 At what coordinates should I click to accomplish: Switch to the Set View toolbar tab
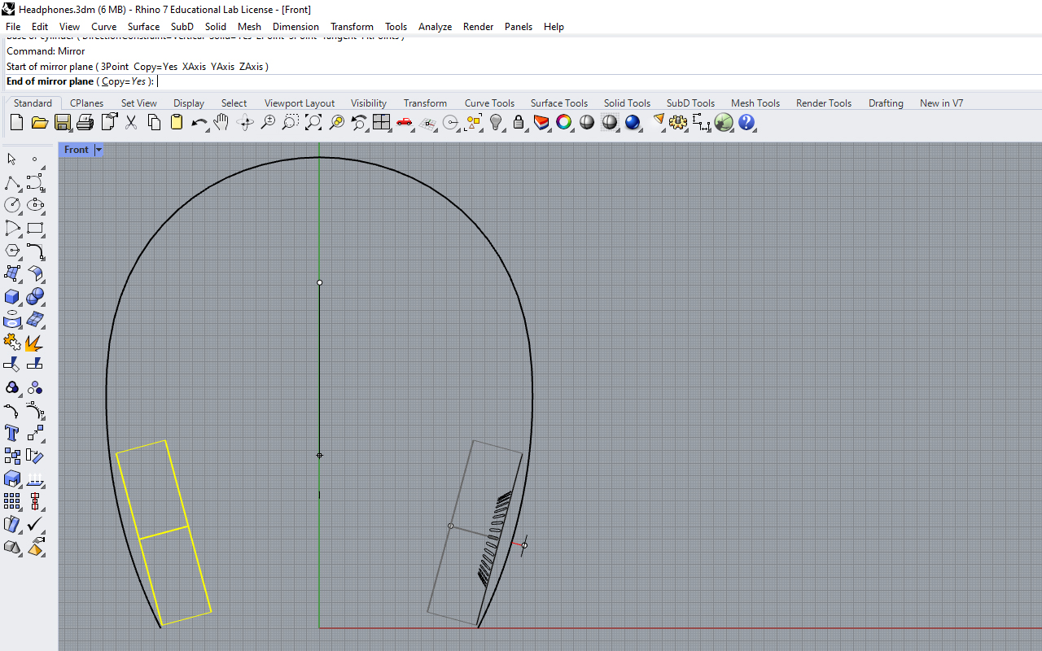tap(139, 103)
